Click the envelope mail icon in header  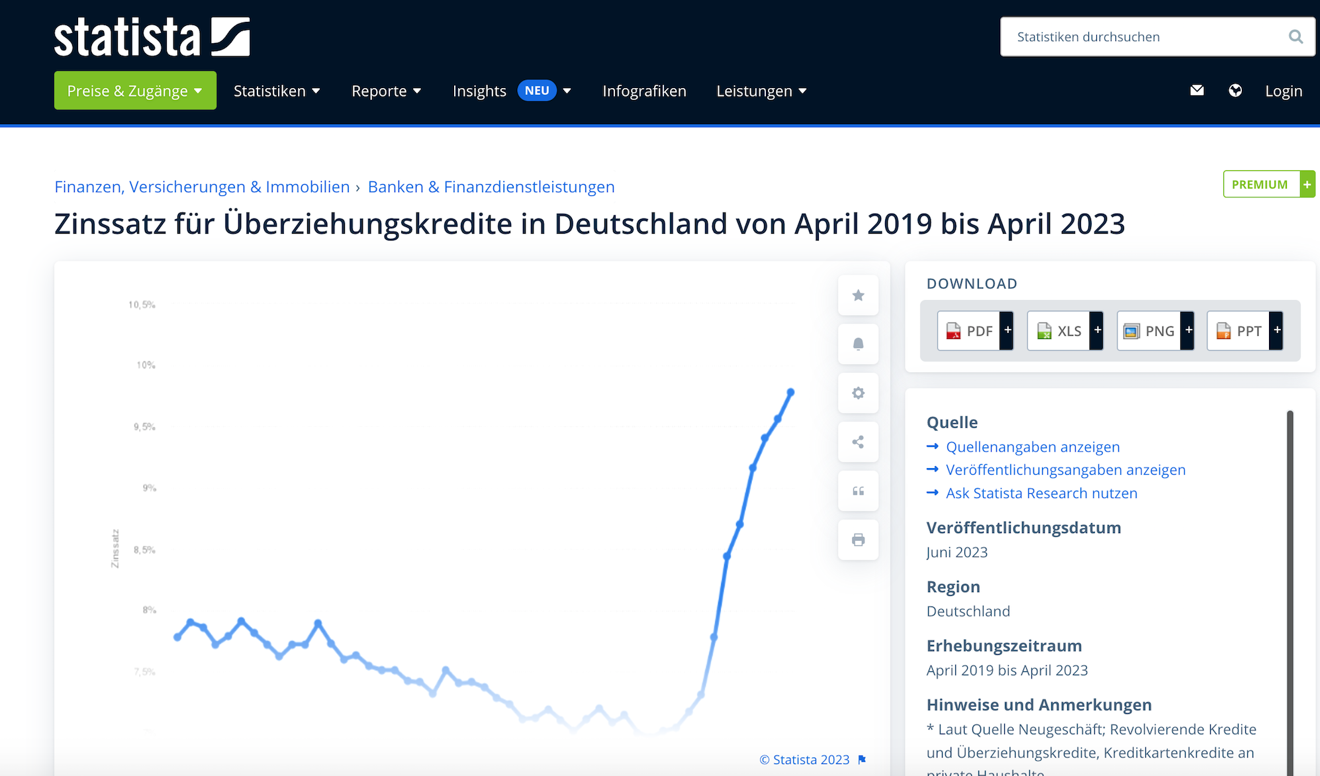click(1197, 91)
